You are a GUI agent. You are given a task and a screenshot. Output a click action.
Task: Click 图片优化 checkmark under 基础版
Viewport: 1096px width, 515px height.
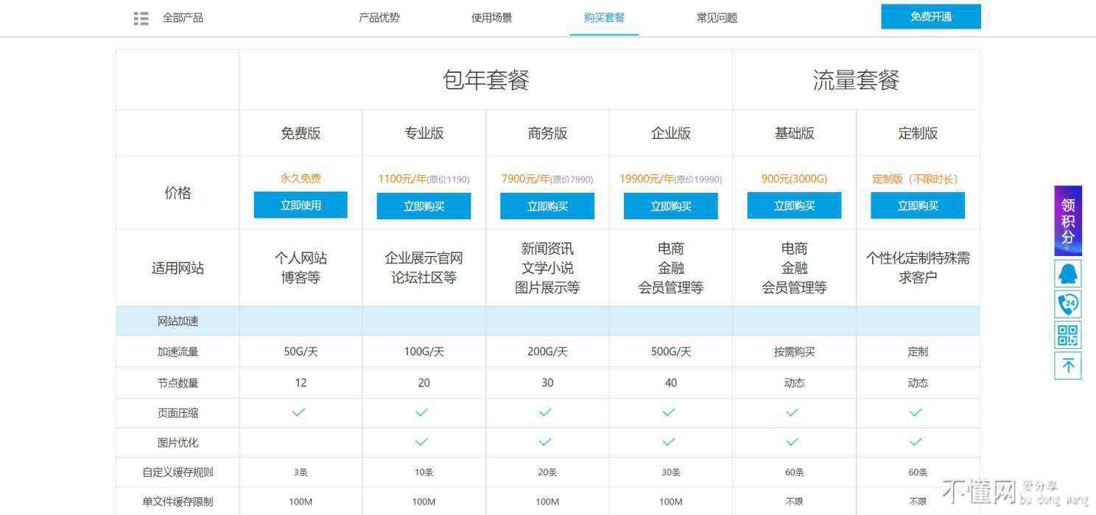(792, 442)
